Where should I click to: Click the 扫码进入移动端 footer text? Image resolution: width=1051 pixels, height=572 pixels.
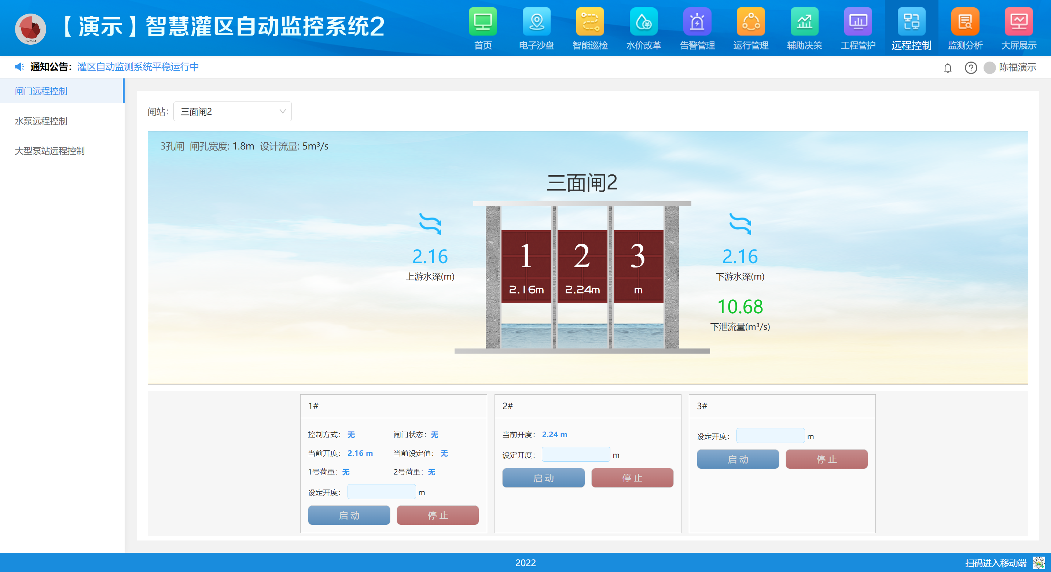pyautogui.click(x=996, y=563)
